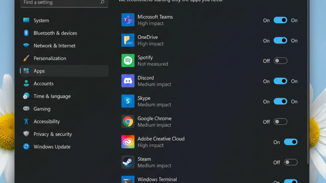Click the Windows Terminal name text
326x183 pixels.
click(x=157, y=179)
